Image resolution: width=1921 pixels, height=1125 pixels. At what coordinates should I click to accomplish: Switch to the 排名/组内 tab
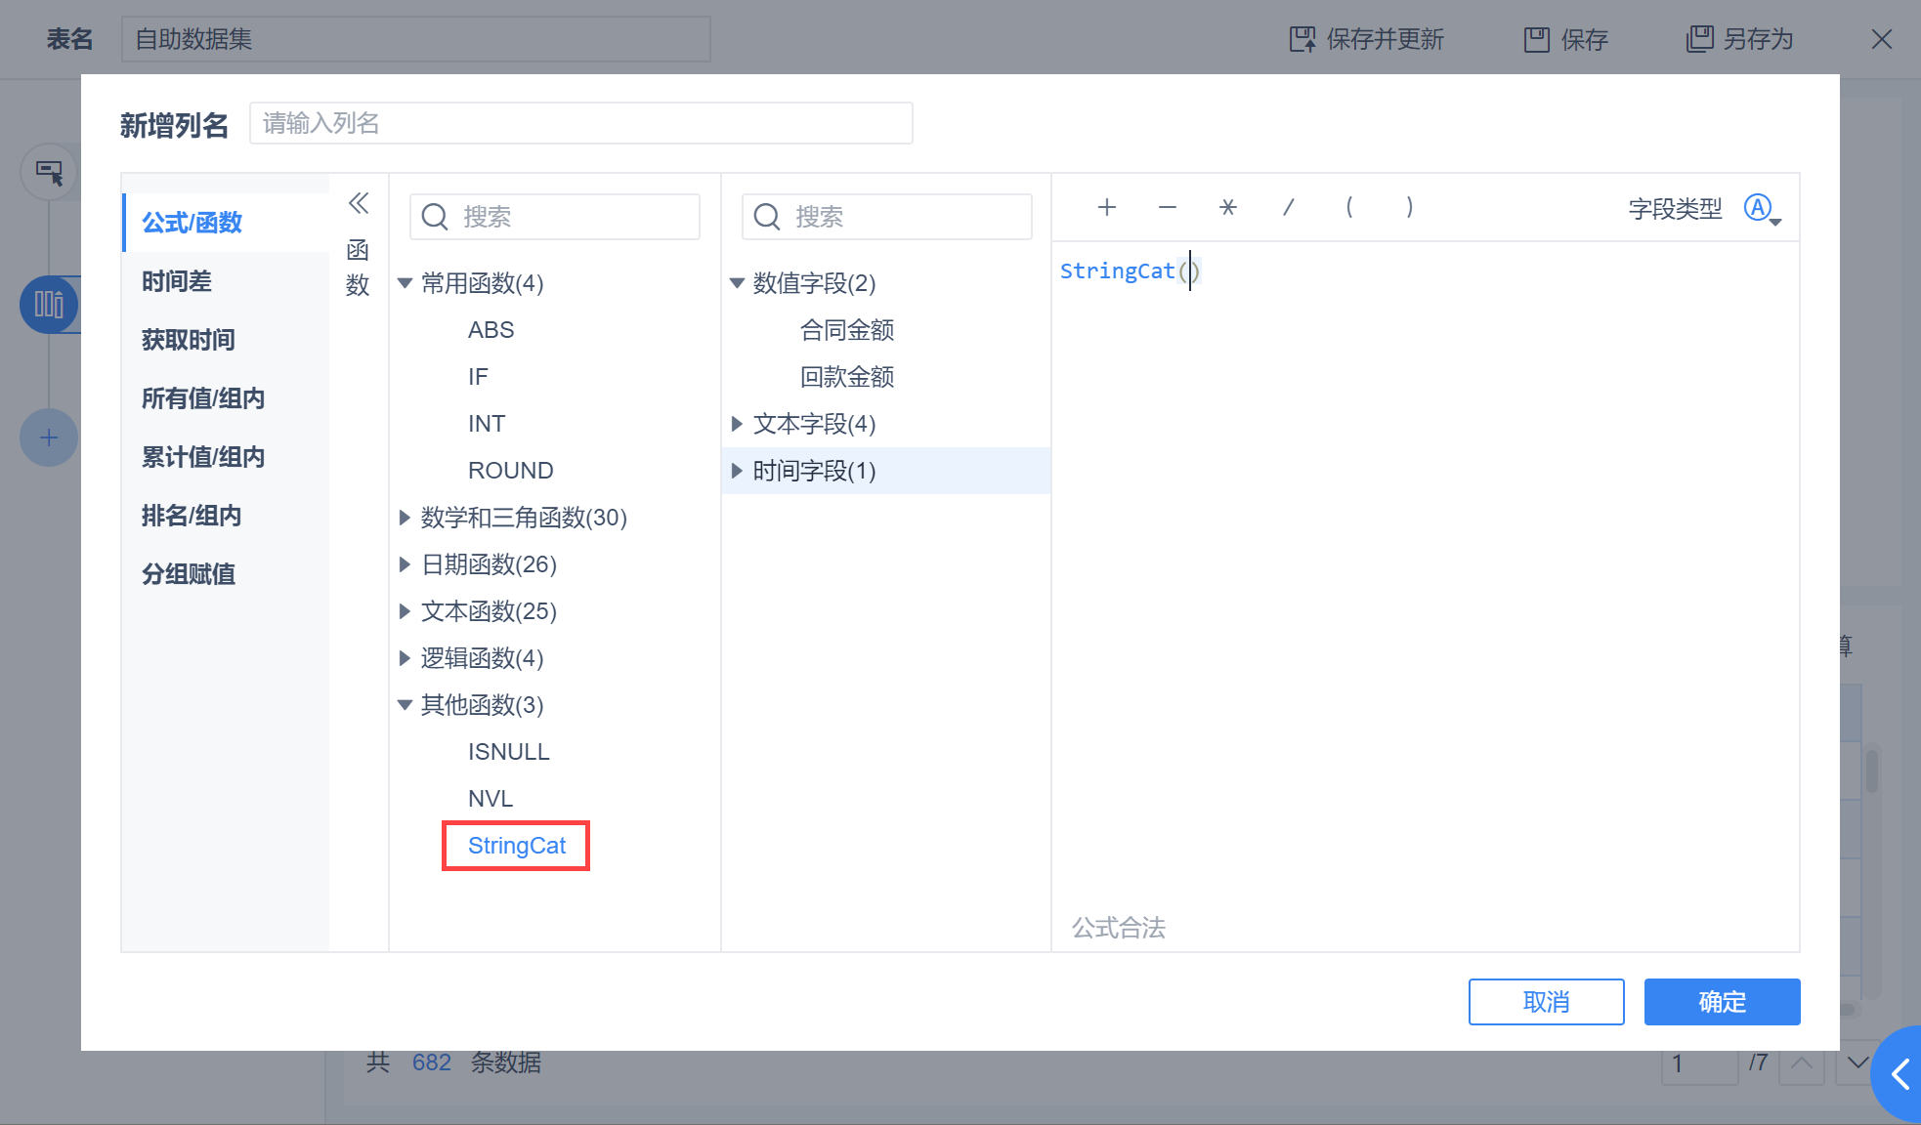click(192, 516)
